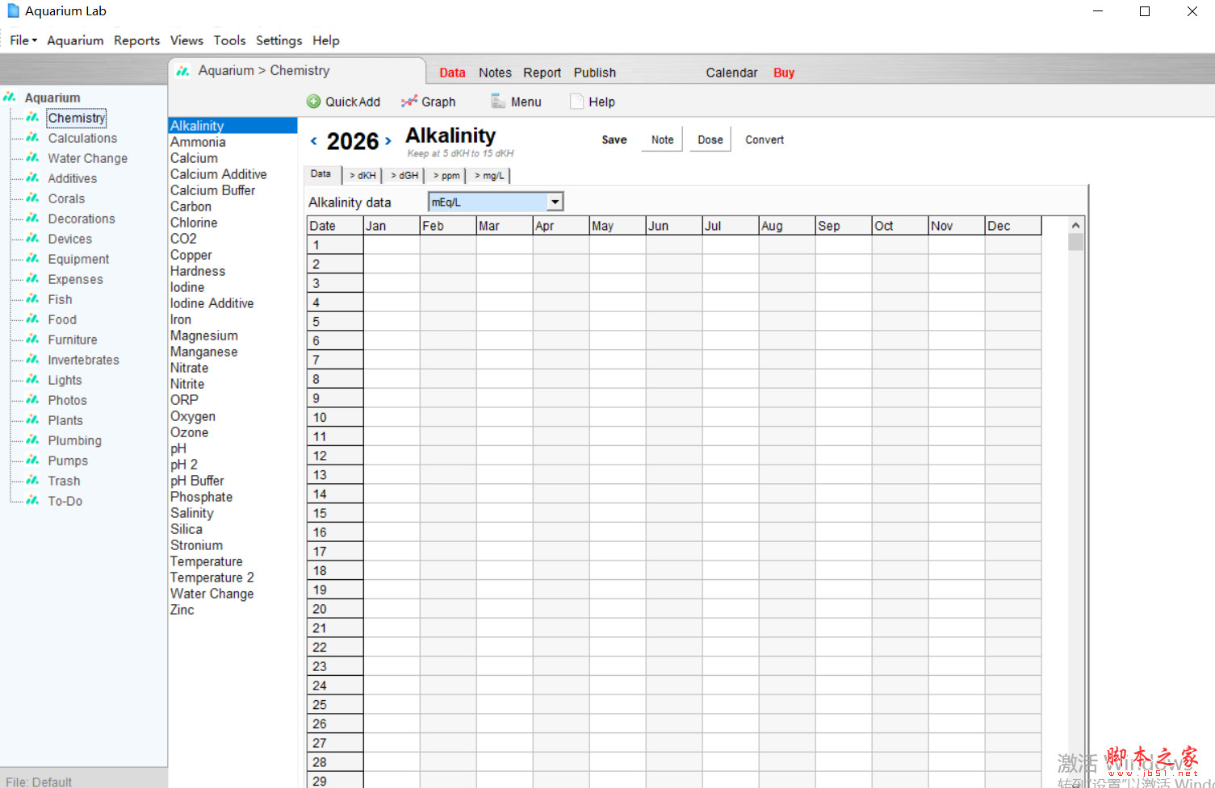Click the data grid scrollbar thumb
The height and width of the screenshot is (788, 1215).
coord(1075,243)
